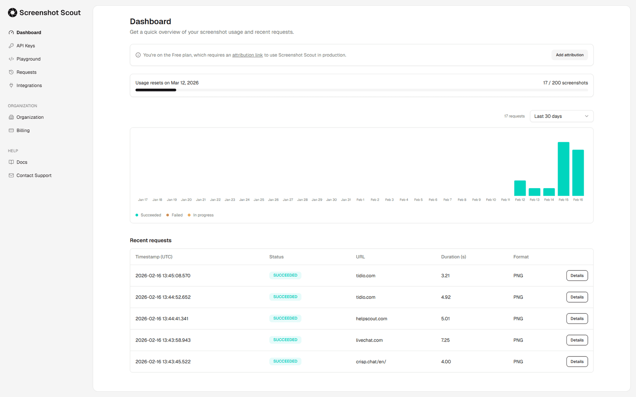The width and height of the screenshot is (636, 397).
Task: Select the Billing card icon
Action: click(x=11, y=130)
